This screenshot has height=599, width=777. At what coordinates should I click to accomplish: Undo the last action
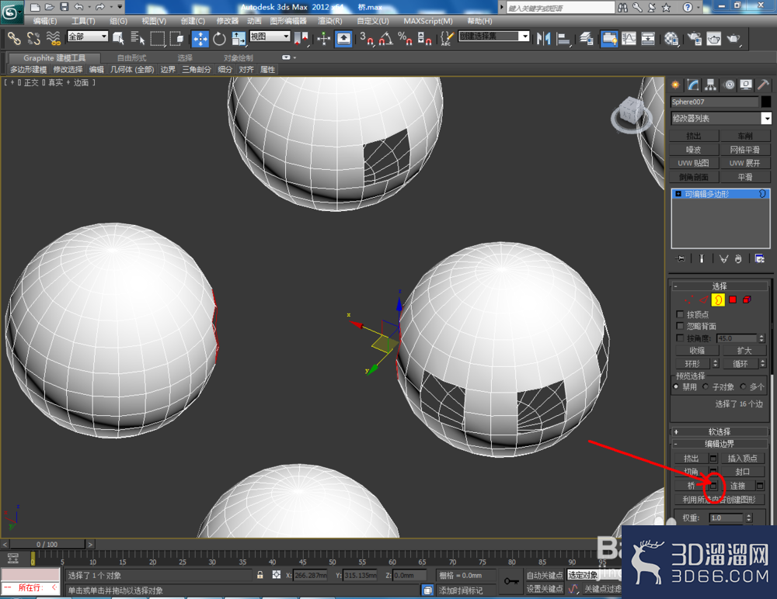pyautogui.click(x=78, y=7)
